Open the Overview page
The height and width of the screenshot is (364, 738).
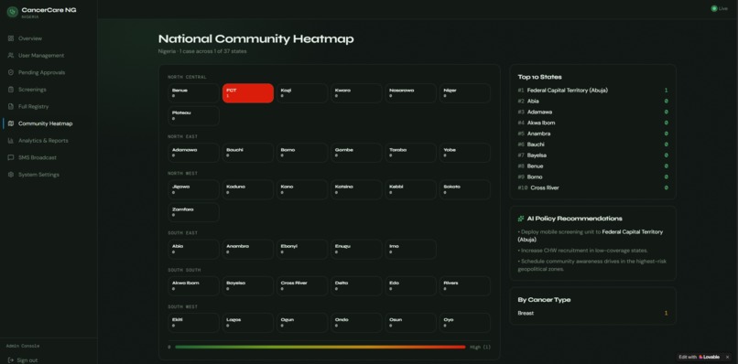[49, 38]
